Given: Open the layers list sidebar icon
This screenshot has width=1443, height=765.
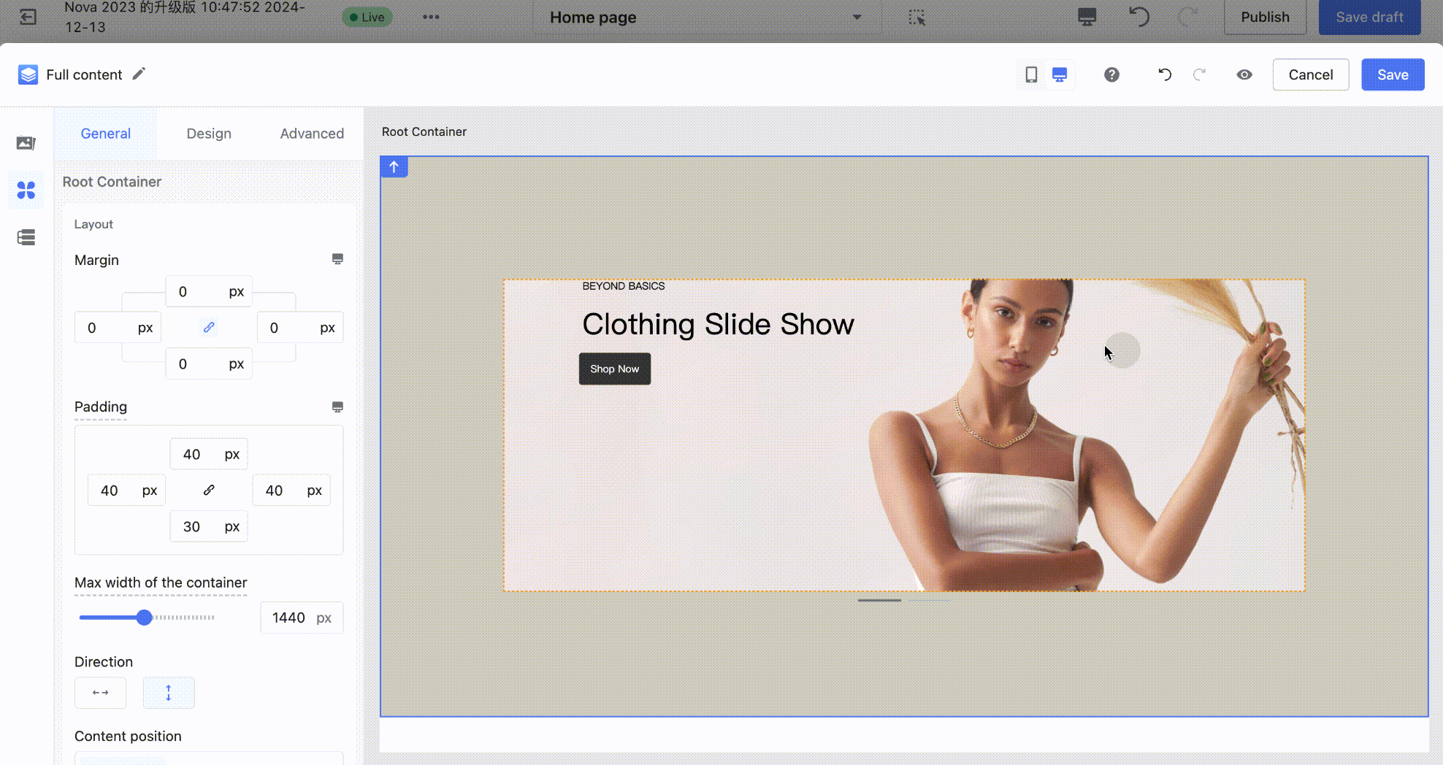Looking at the screenshot, I should pos(26,237).
